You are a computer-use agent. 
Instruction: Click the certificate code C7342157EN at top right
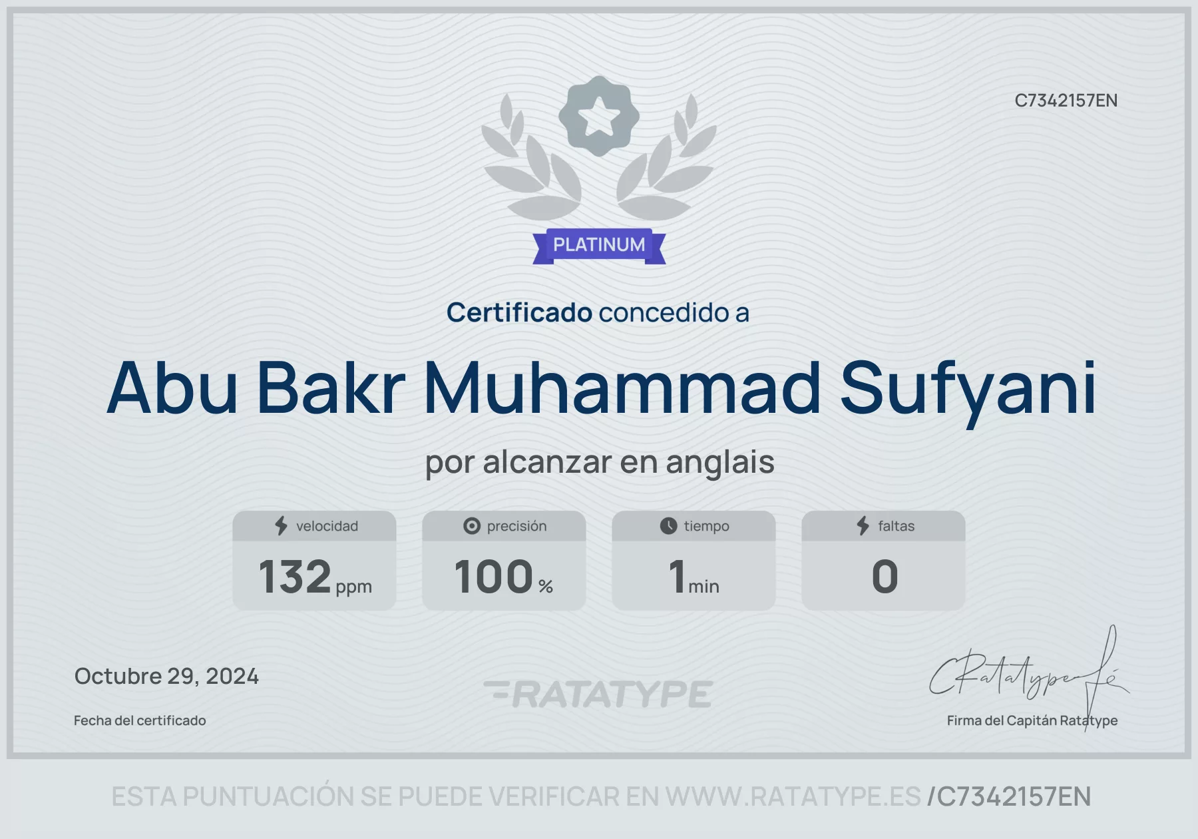click(x=1066, y=101)
